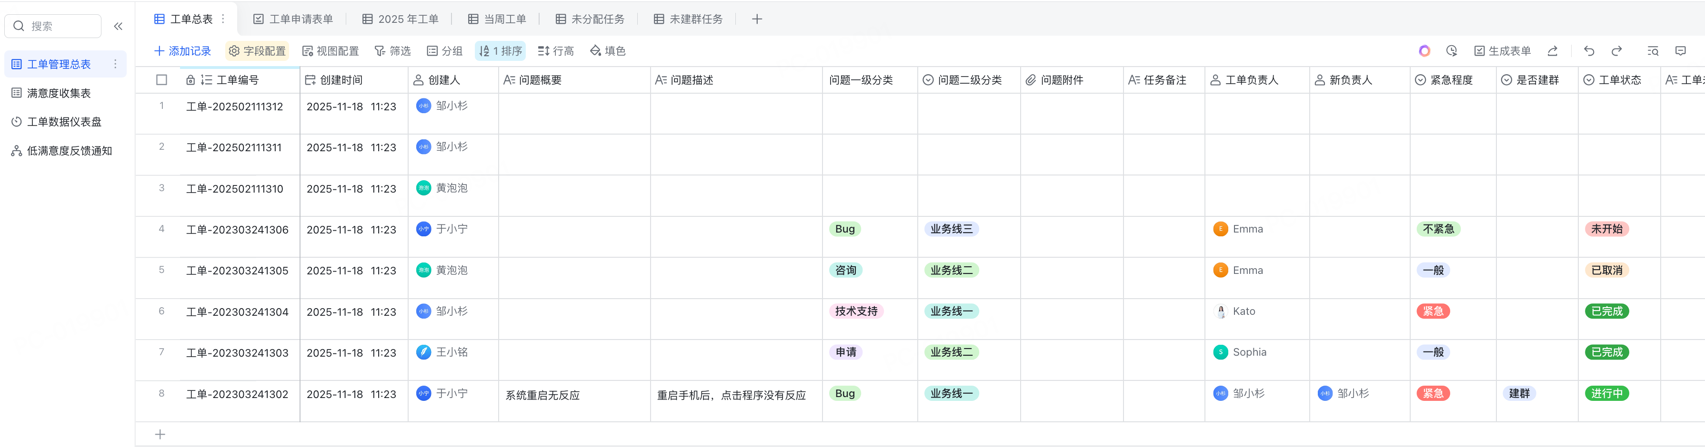1705x447 pixels.
Task: Click the red 紧急 tag in row 6
Action: coord(1432,311)
